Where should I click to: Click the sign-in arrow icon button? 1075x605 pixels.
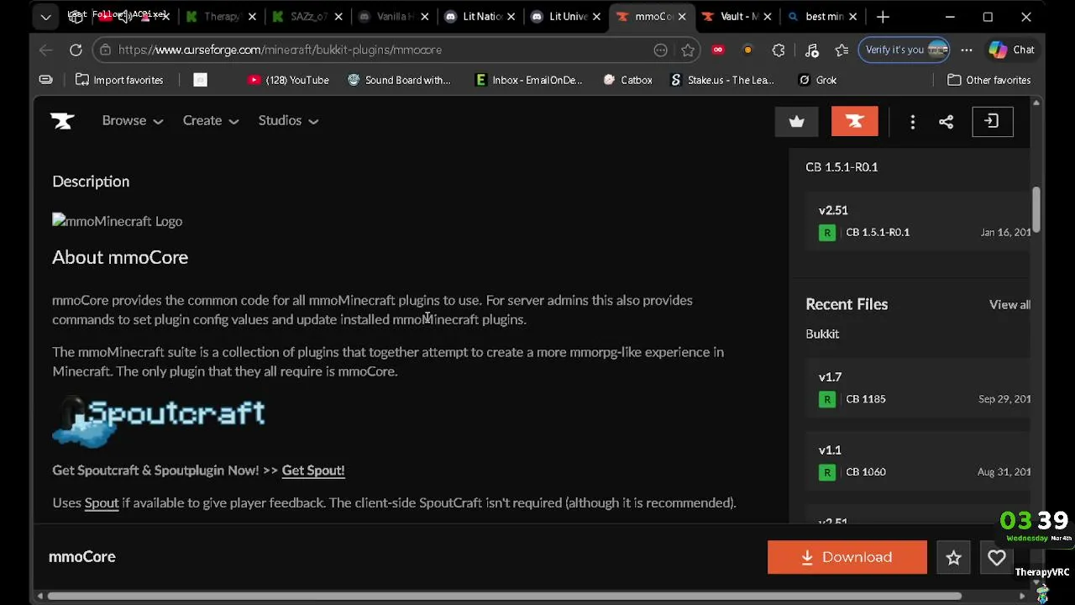tap(992, 122)
